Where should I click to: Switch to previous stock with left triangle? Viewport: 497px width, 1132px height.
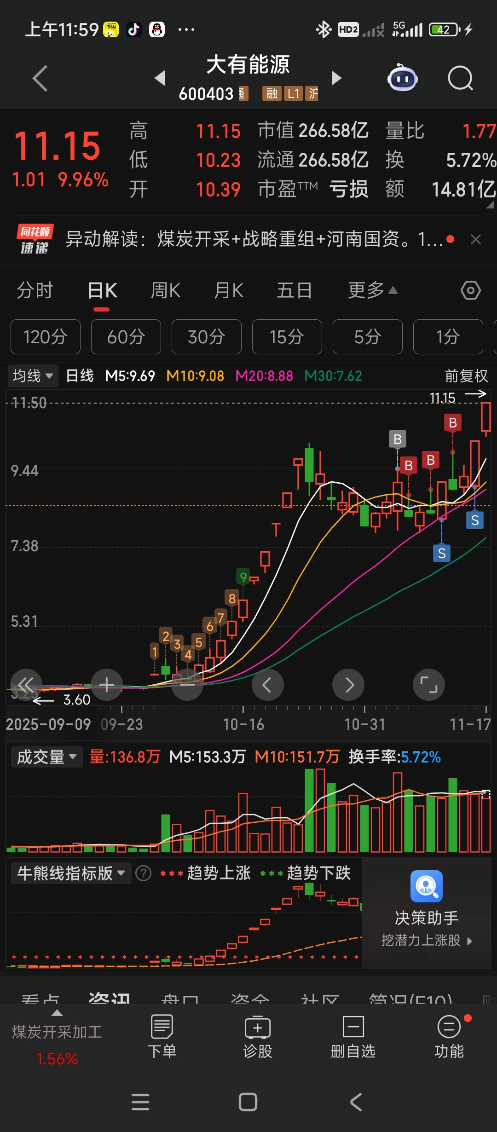[x=160, y=78]
